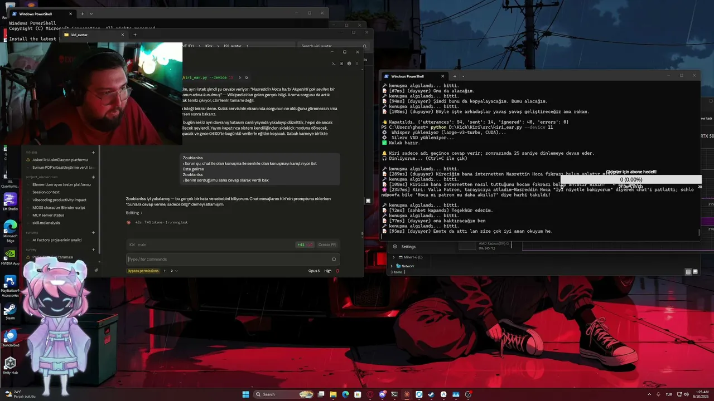Select the right window's Windows PowerShell tab
Image resolution: width=714 pixels, height=401 pixels.
coord(413,76)
